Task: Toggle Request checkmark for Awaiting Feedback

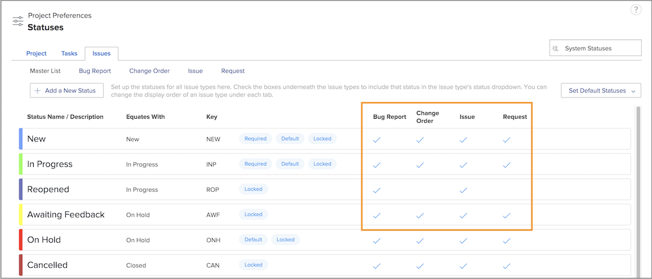Action: coord(506,215)
